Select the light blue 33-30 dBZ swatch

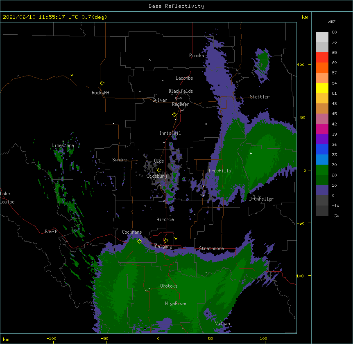[x=322, y=160]
